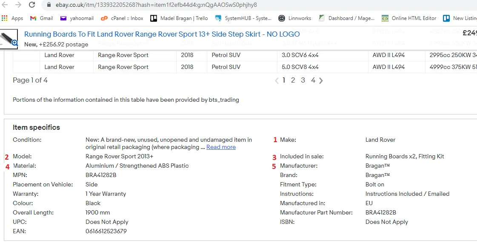The image size is (477, 246).
Task: Open the Gmail bookmark
Action: tap(42, 18)
